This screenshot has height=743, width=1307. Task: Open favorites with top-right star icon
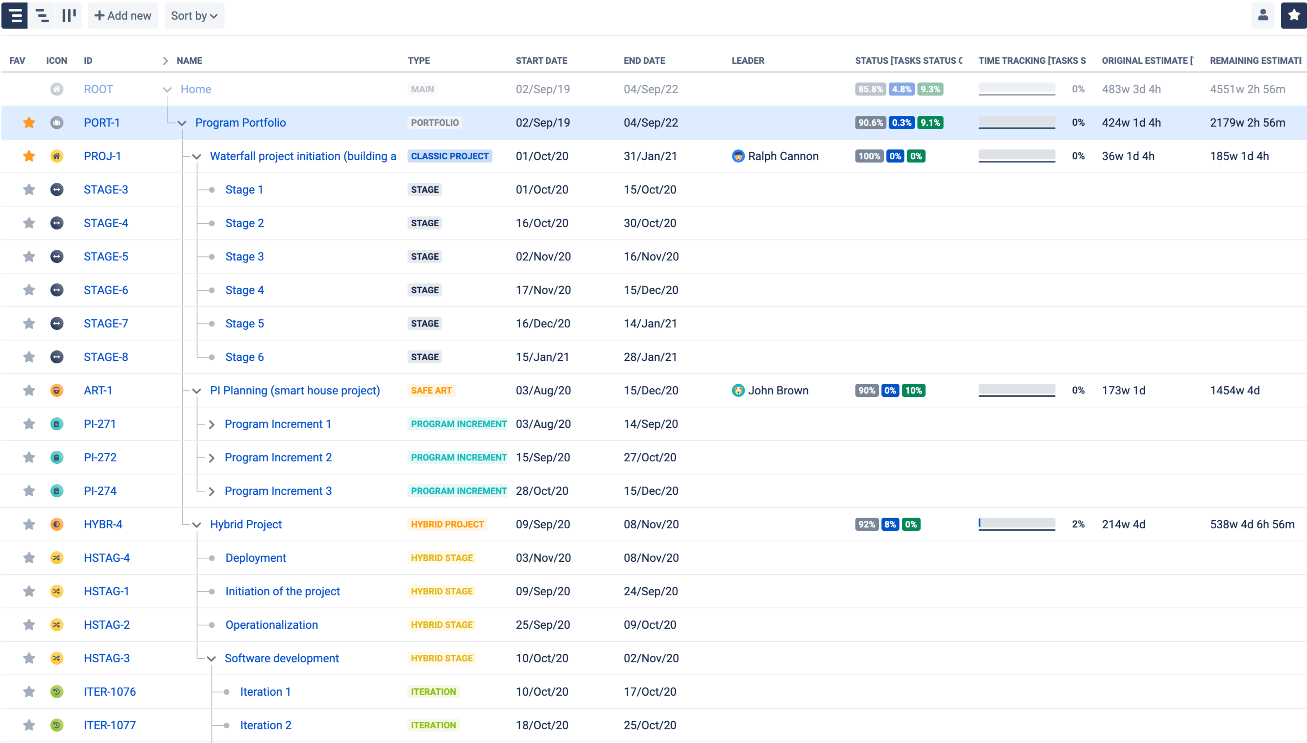pos(1293,16)
